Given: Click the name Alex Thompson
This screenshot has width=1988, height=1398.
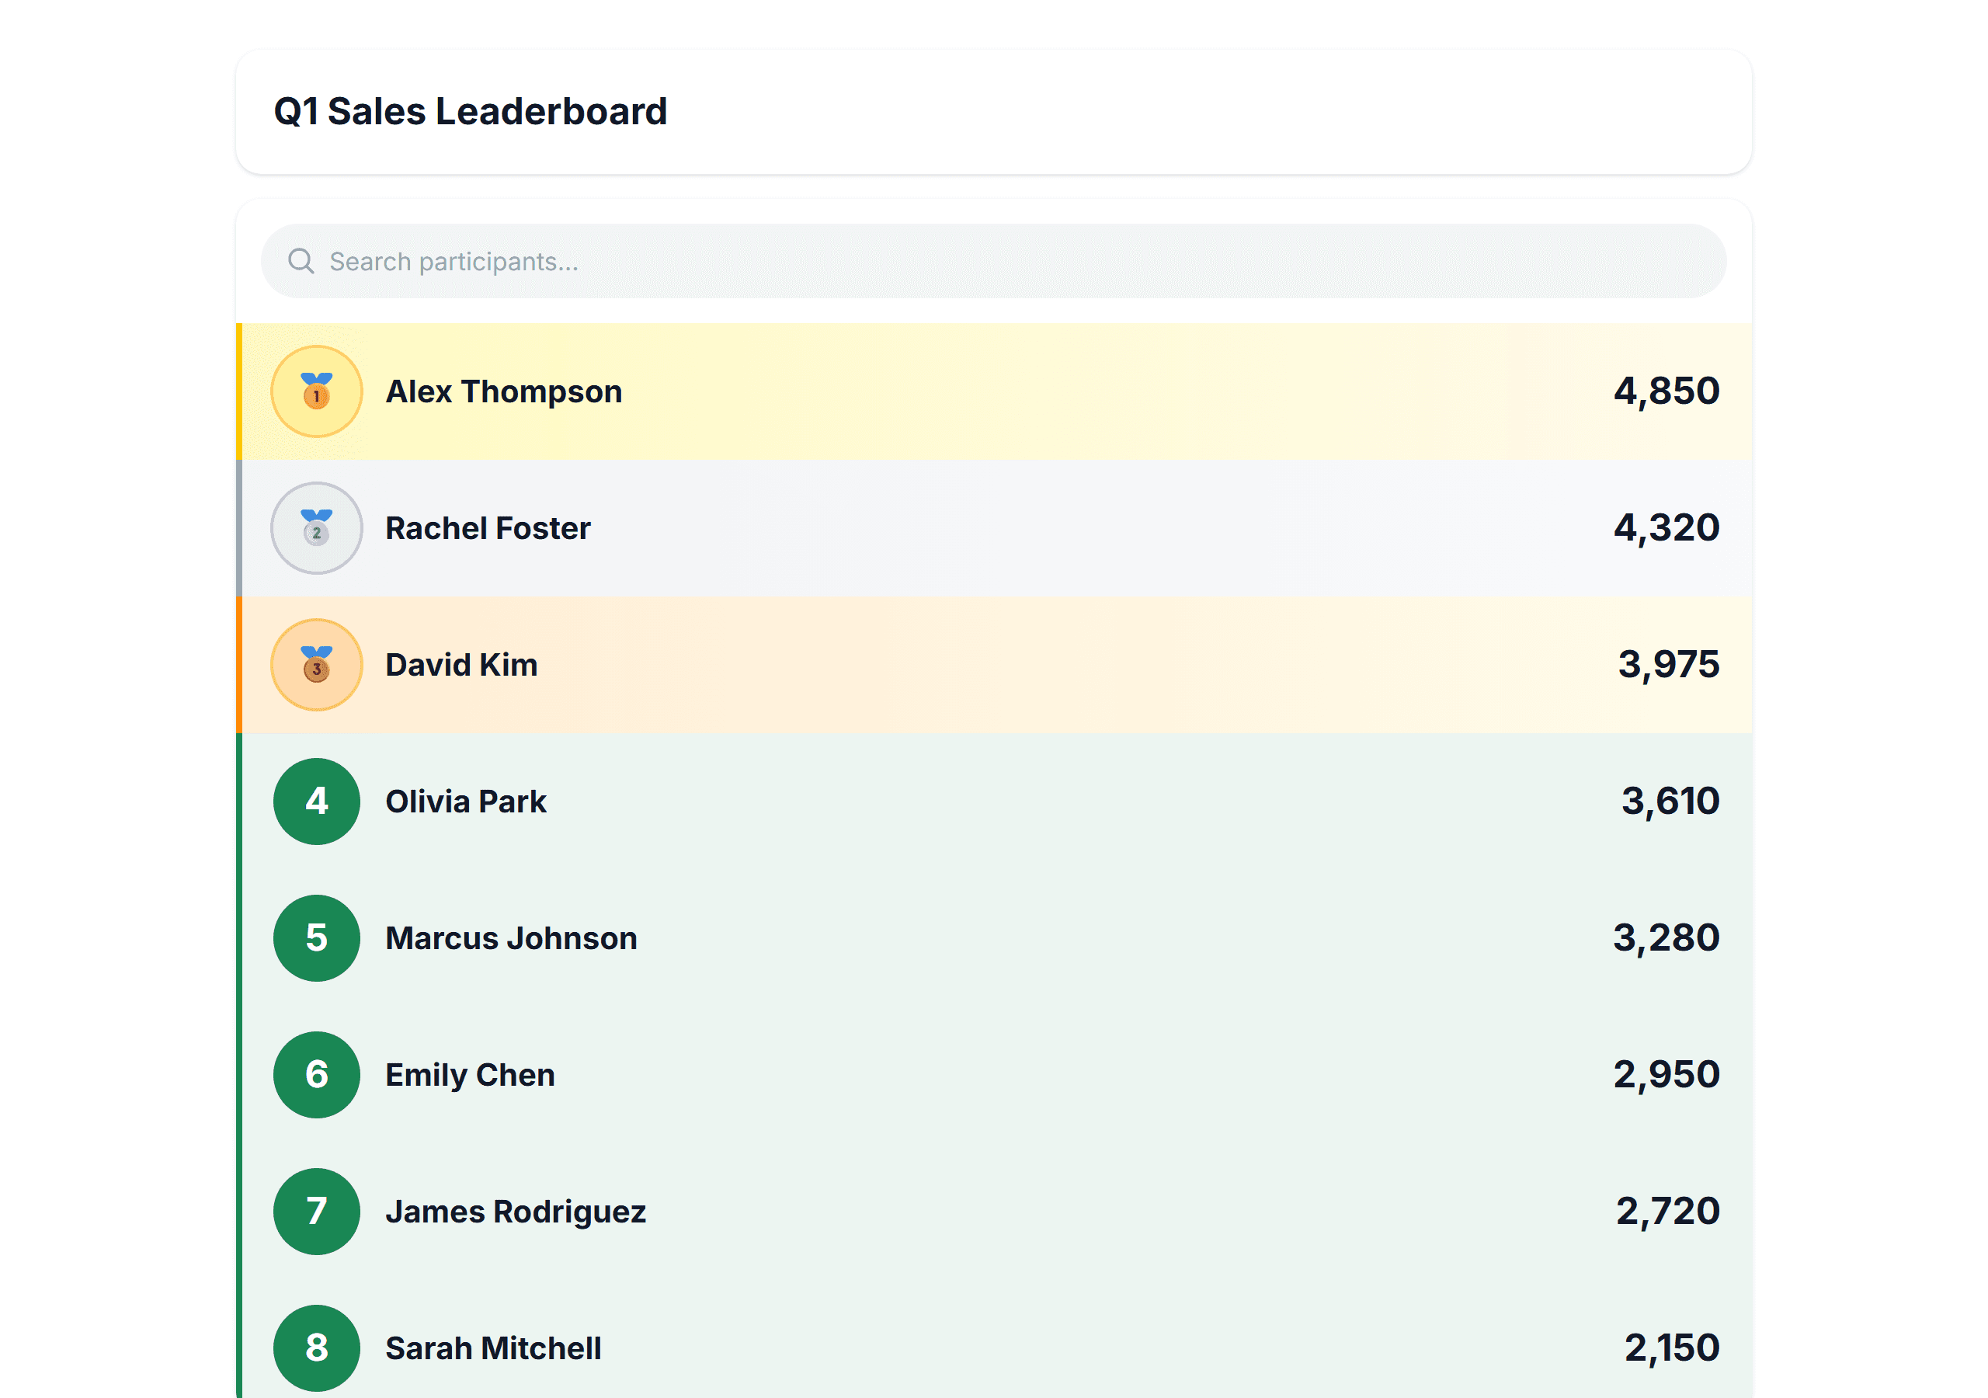Looking at the screenshot, I should tap(503, 391).
